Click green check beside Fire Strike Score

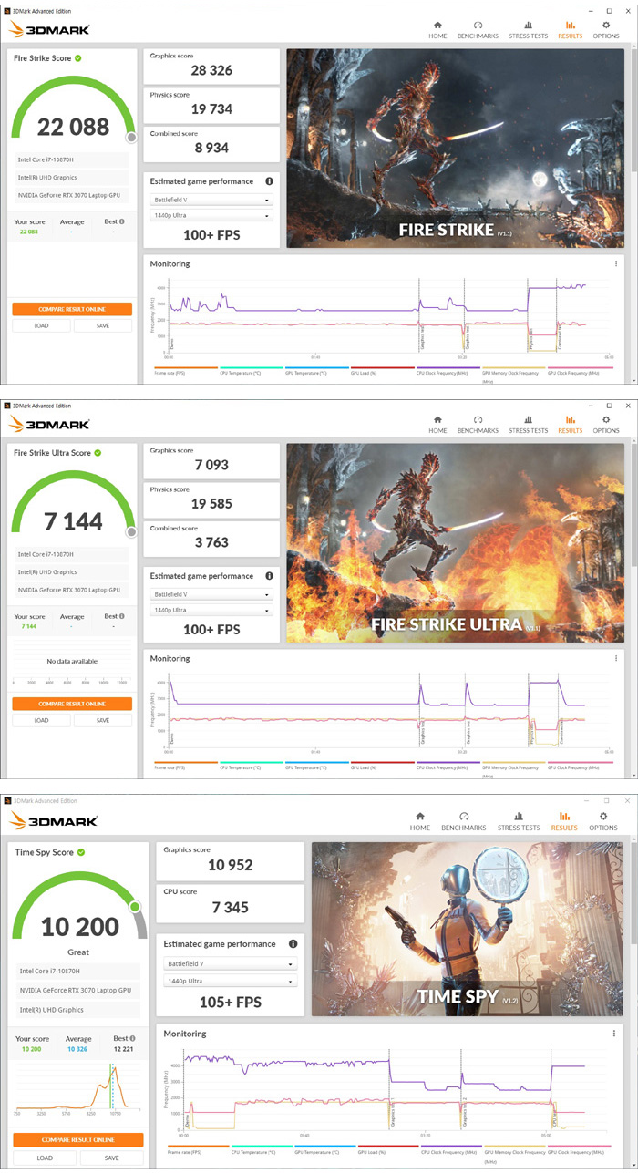tap(78, 58)
